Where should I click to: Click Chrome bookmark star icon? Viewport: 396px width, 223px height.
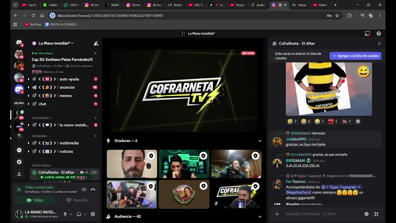pos(337,15)
